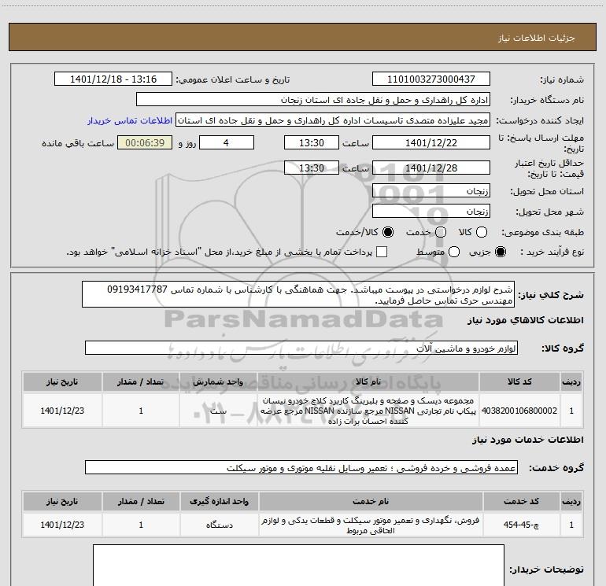Click the motorcycle repair service name cell
Viewport: 606px width, 586px height.
click(370, 525)
